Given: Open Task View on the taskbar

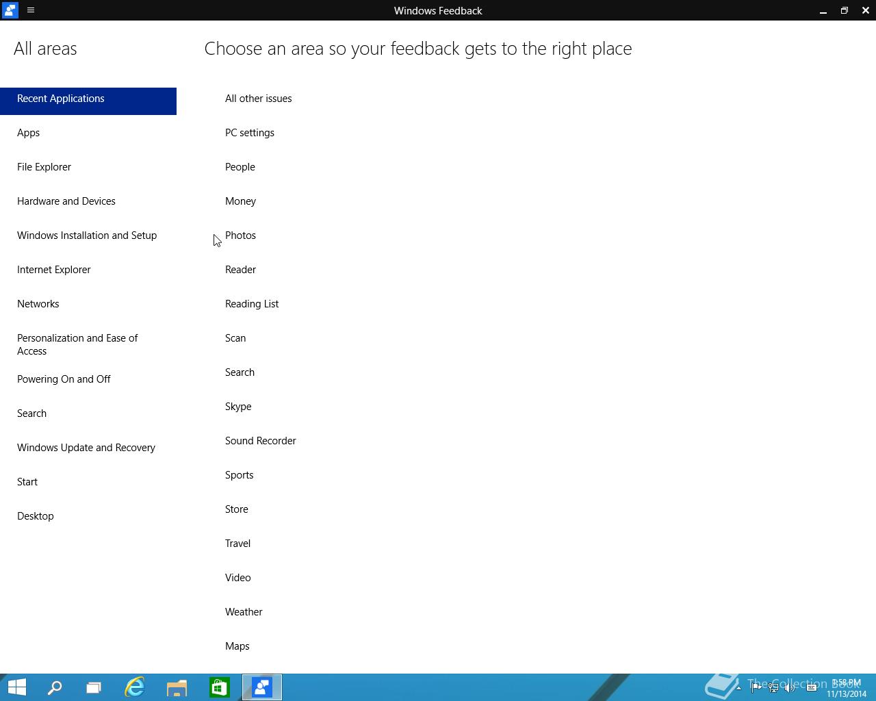Looking at the screenshot, I should [94, 687].
